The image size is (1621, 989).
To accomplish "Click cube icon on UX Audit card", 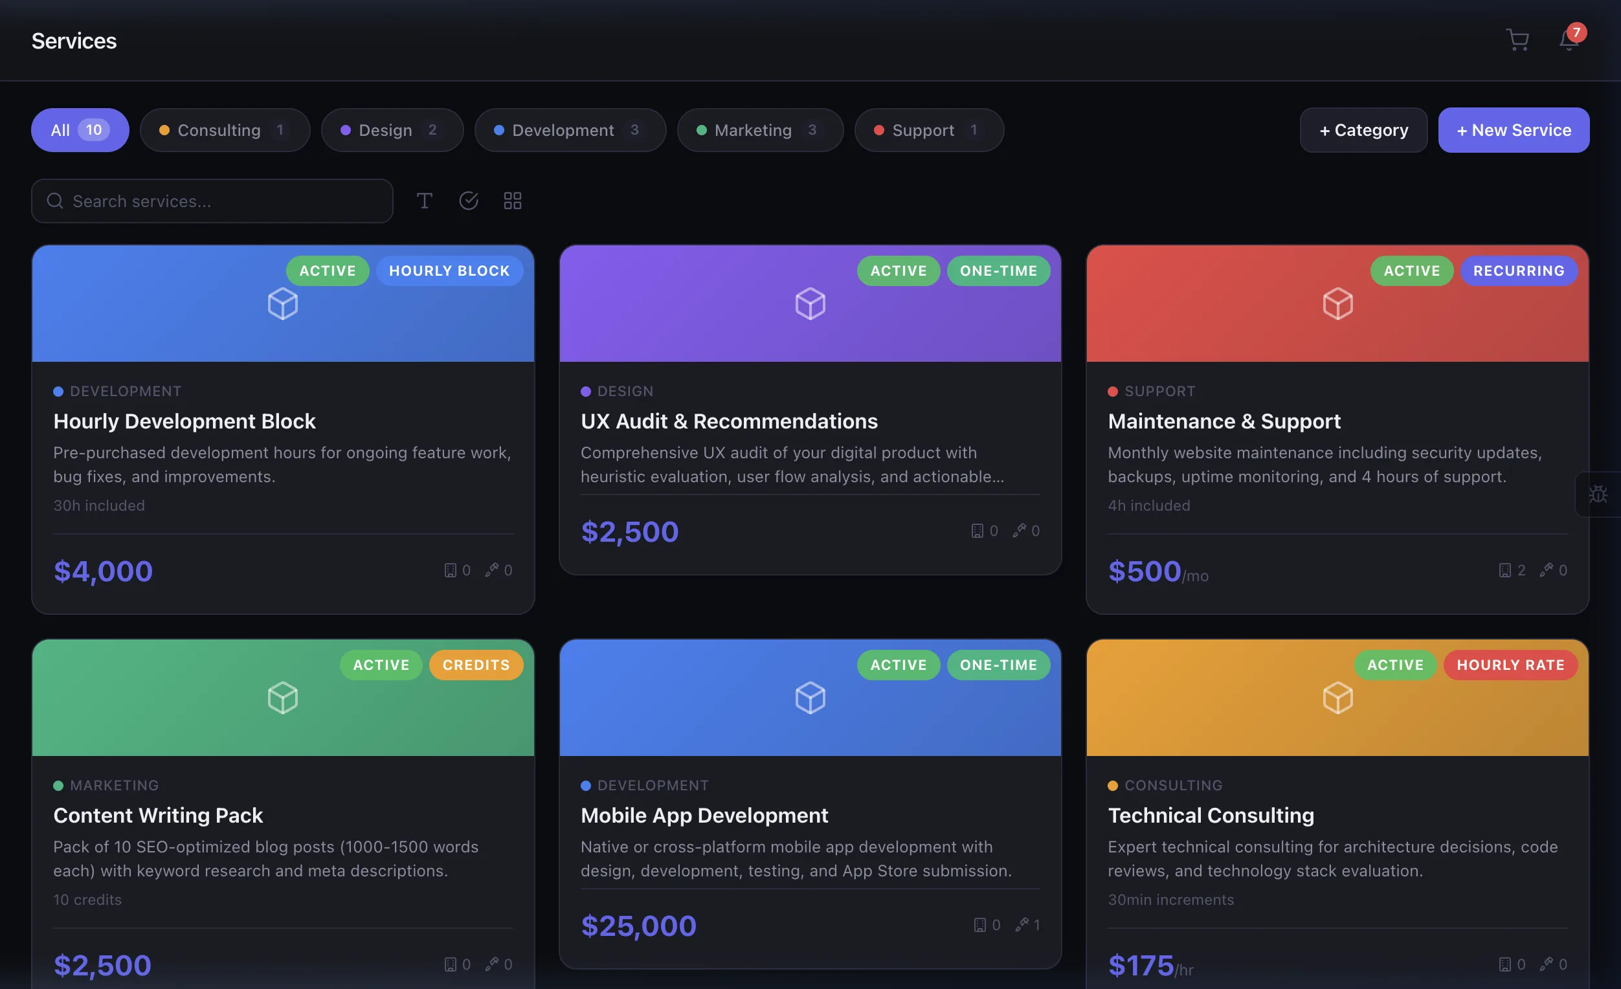I will click(x=810, y=304).
